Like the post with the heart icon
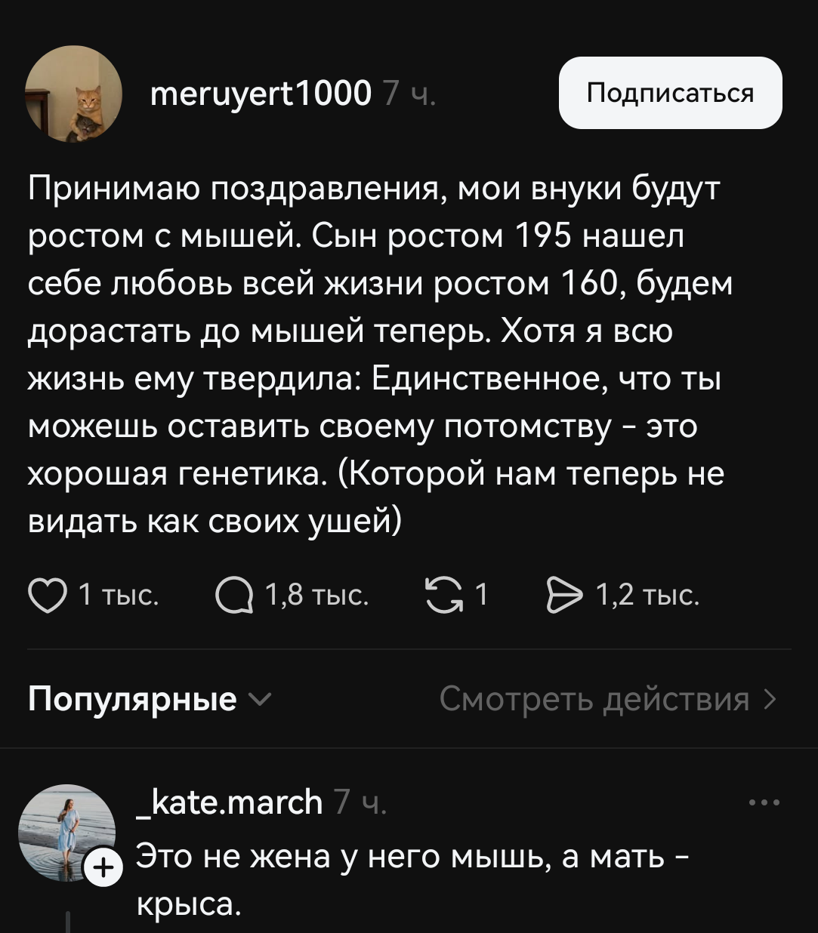This screenshot has width=818, height=933. 47,596
